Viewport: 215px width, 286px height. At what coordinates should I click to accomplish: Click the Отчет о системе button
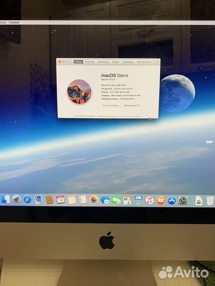tap(111, 105)
